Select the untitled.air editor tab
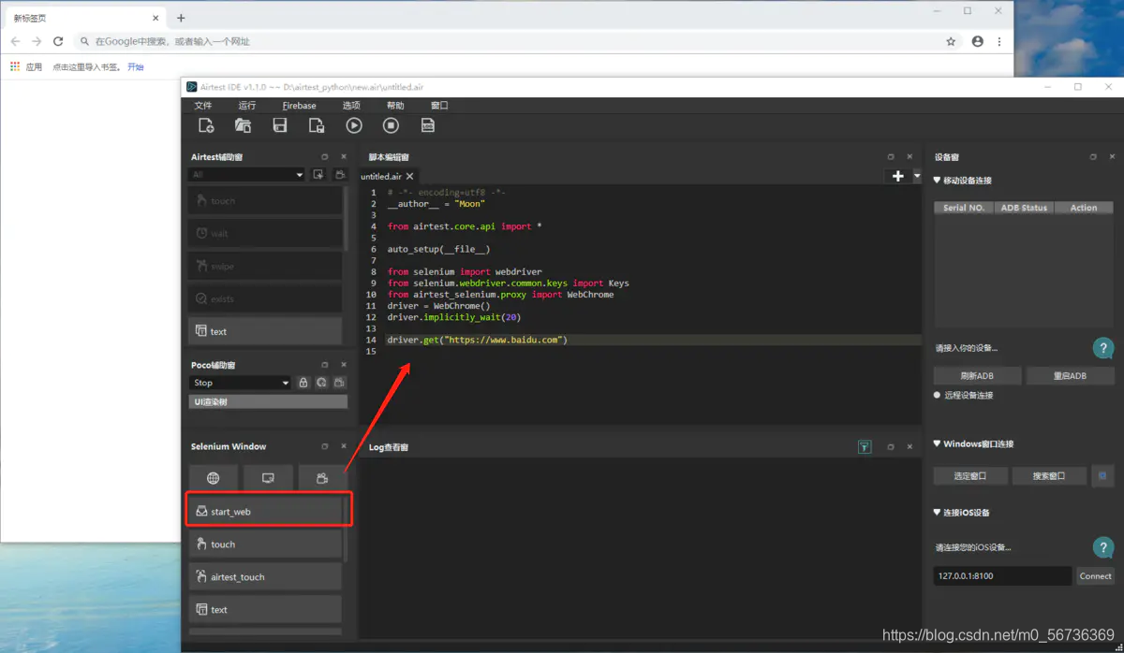1124x653 pixels. (x=381, y=176)
